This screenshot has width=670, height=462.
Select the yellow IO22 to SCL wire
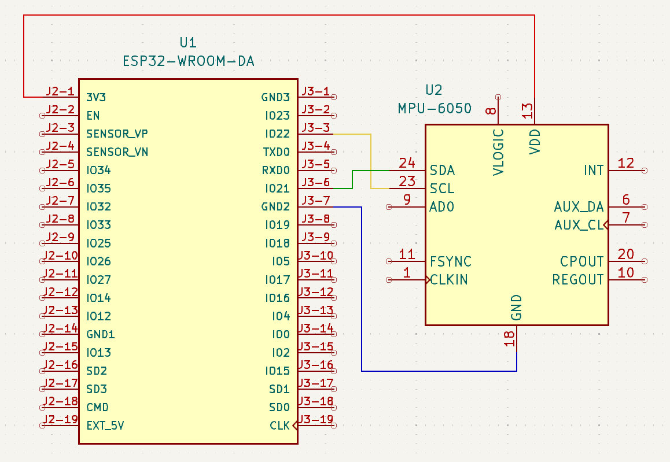click(x=370, y=161)
